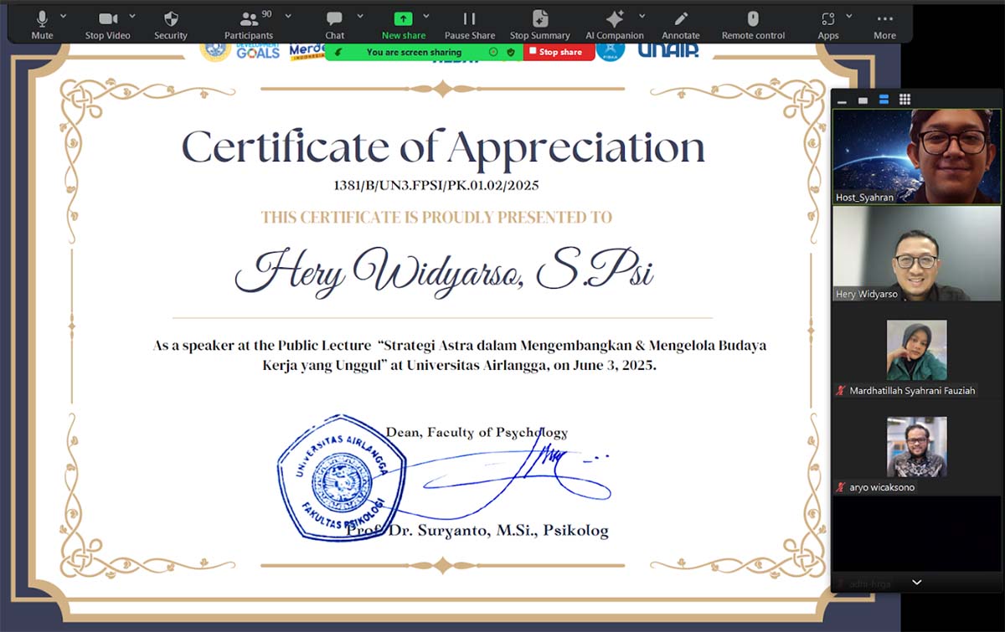Screen dimensions: 1005x632
Task: Click the Hery Widyarso name label
Action: pos(866,294)
